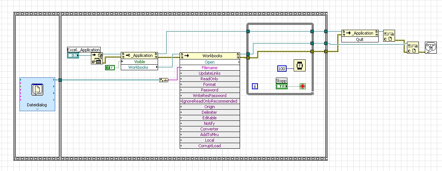Image resolution: width=442 pixels, height=171 pixels.
Task: Select the Local parameter
Action: point(210,140)
